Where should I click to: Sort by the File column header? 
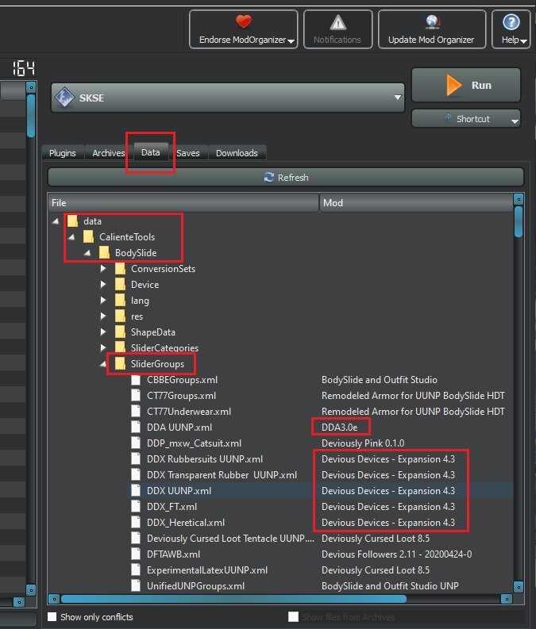tap(183, 202)
